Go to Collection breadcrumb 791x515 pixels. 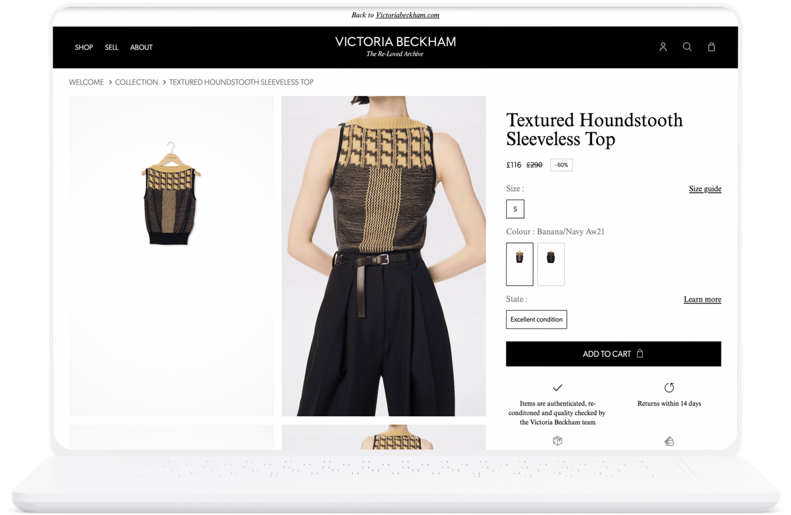(136, 82)
